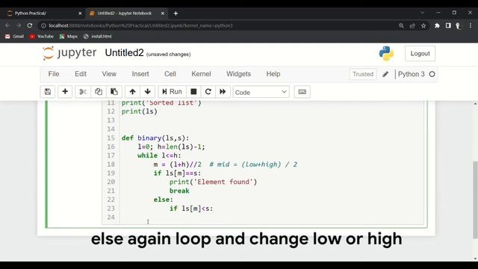The width and height of the screenshot is (478, 269).
Task: Click the unsaved changes status text
Action: pyautogui.click(x=169, y=55)
